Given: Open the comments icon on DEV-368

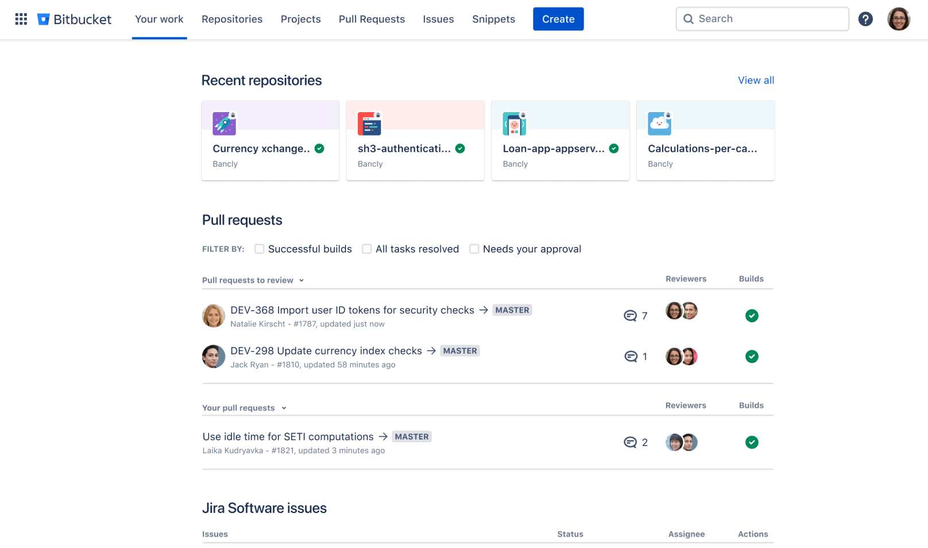Looking at the screenshot, I should (x=631, y=315).
